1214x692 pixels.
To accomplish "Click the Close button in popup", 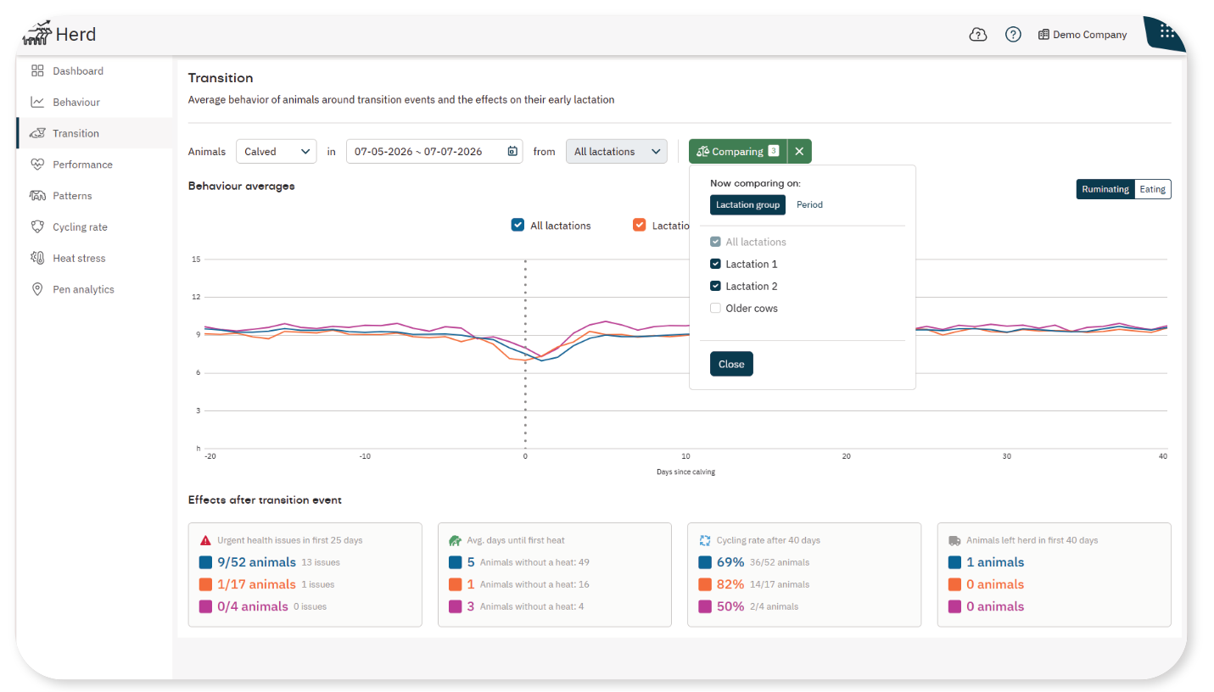I will coord(731,364).
